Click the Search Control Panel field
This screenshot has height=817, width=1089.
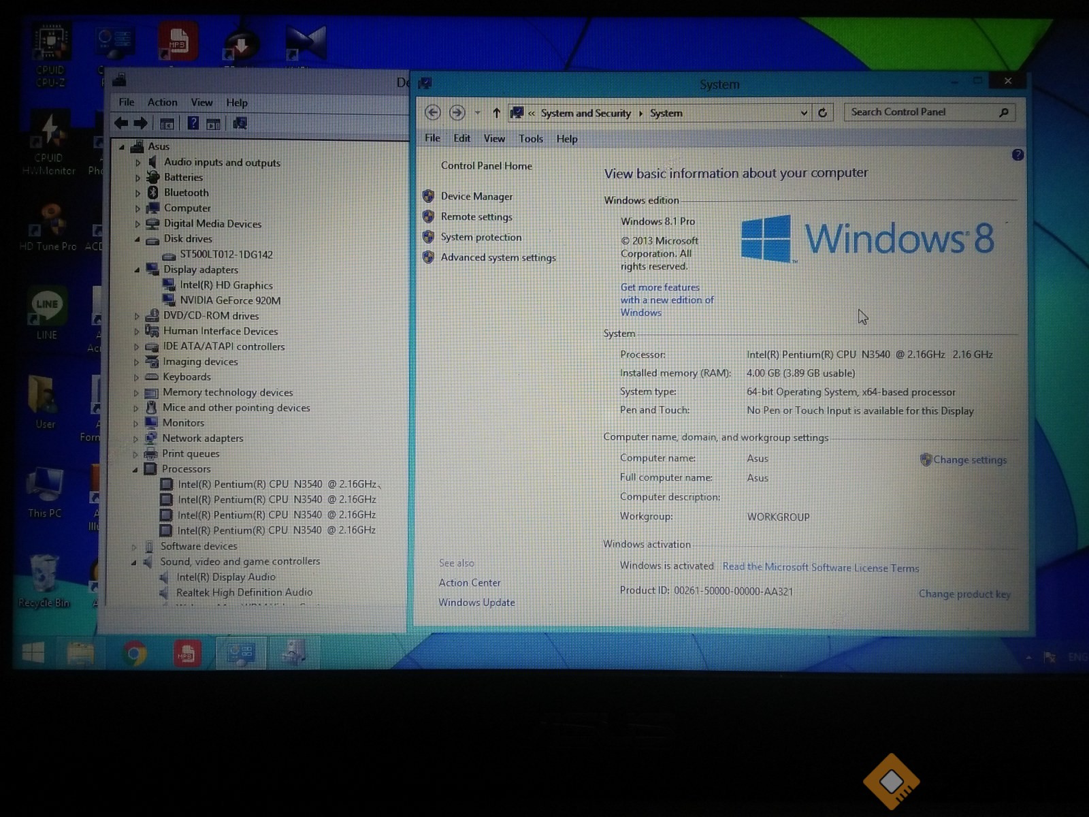click(x=922, y=112)
